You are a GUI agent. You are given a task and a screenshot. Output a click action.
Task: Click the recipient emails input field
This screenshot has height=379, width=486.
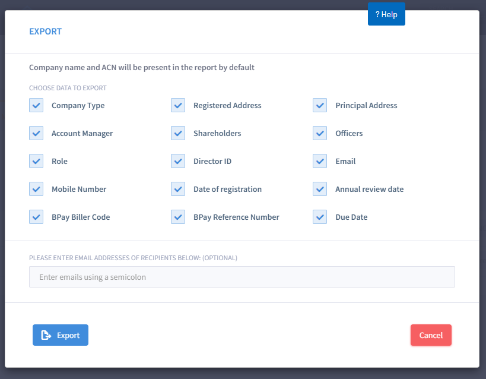coord(242,277)
